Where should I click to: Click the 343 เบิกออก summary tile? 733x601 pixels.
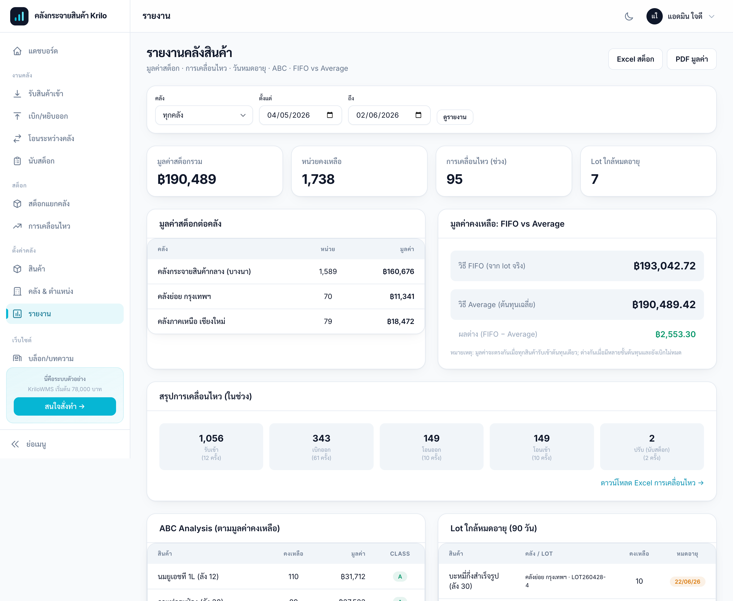pyautogui.click(x=321, y=447)
